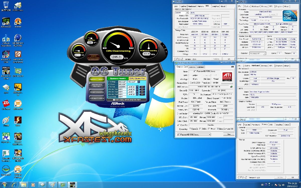Open Internet Explorer from the taskbar
The width and height of the screenshot is (301, 188).
[14, 185]
